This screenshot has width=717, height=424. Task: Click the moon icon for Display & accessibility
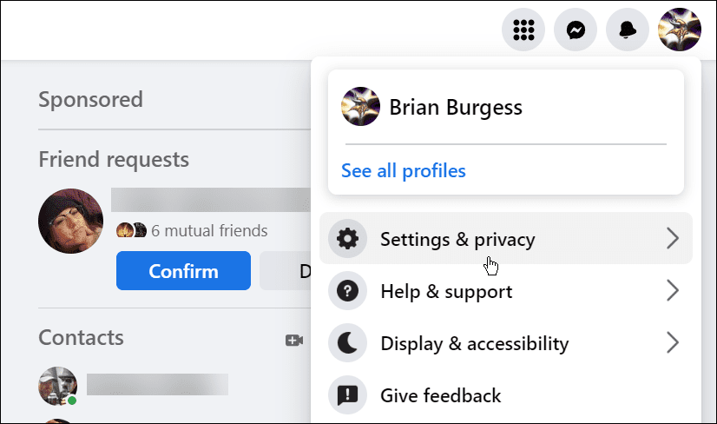(x=347, y=343)
